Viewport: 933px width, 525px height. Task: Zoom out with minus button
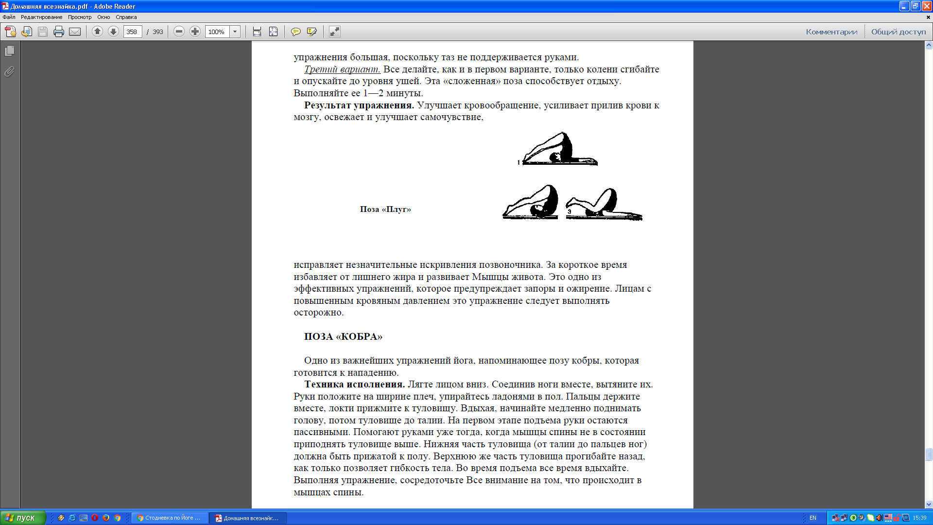pyautogui.click(x=179, y=32)
